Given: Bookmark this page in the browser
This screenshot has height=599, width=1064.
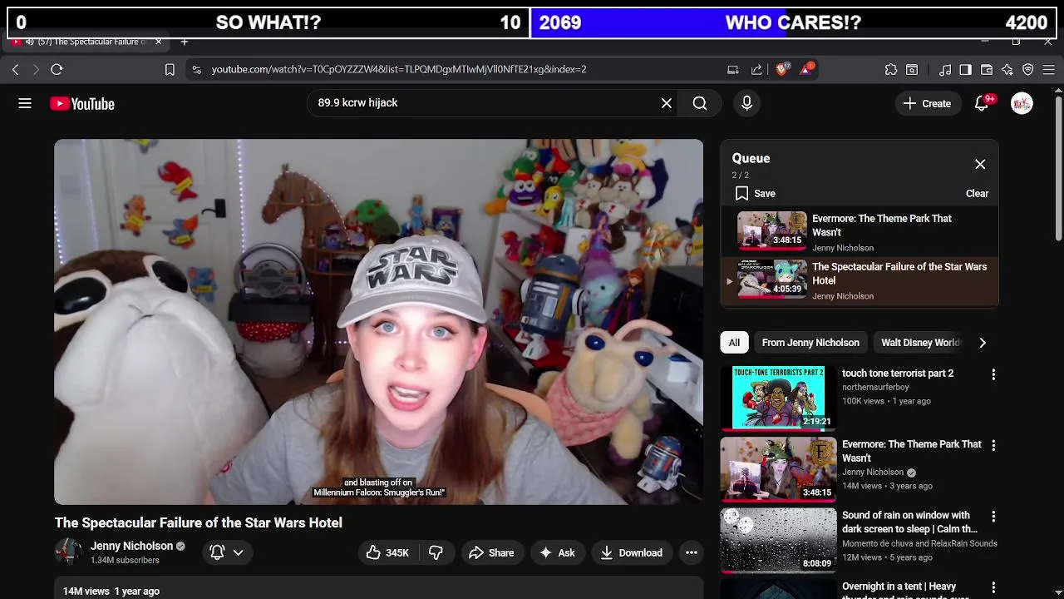Looking at the screenshot, I should click(170, 69).
